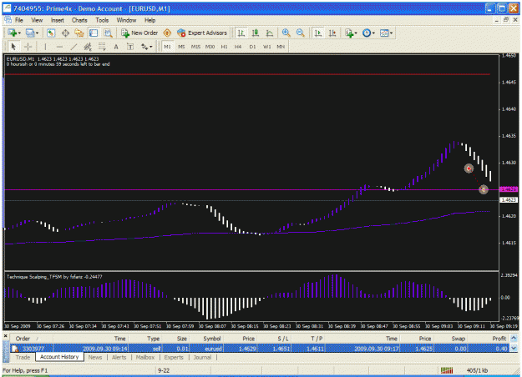This screenshot has width=522, height=377.
Task: Open the Periods clock dropdown
Action: 368,33
